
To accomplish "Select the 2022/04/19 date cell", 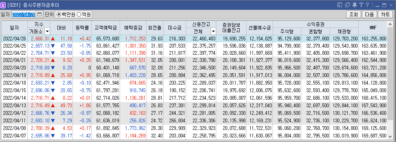I will click(x=14, y=76).
